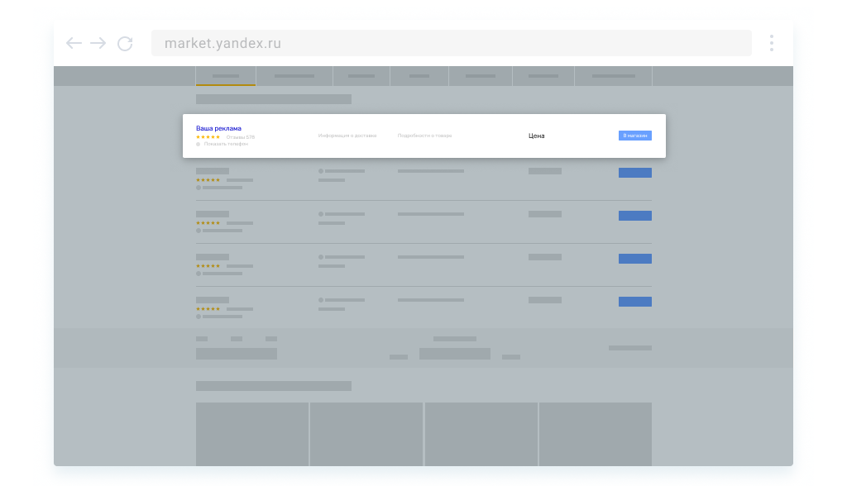Open the first placeholder thumbnail at bottom
The image size is (847, 486).
click(x=252, y=434)
